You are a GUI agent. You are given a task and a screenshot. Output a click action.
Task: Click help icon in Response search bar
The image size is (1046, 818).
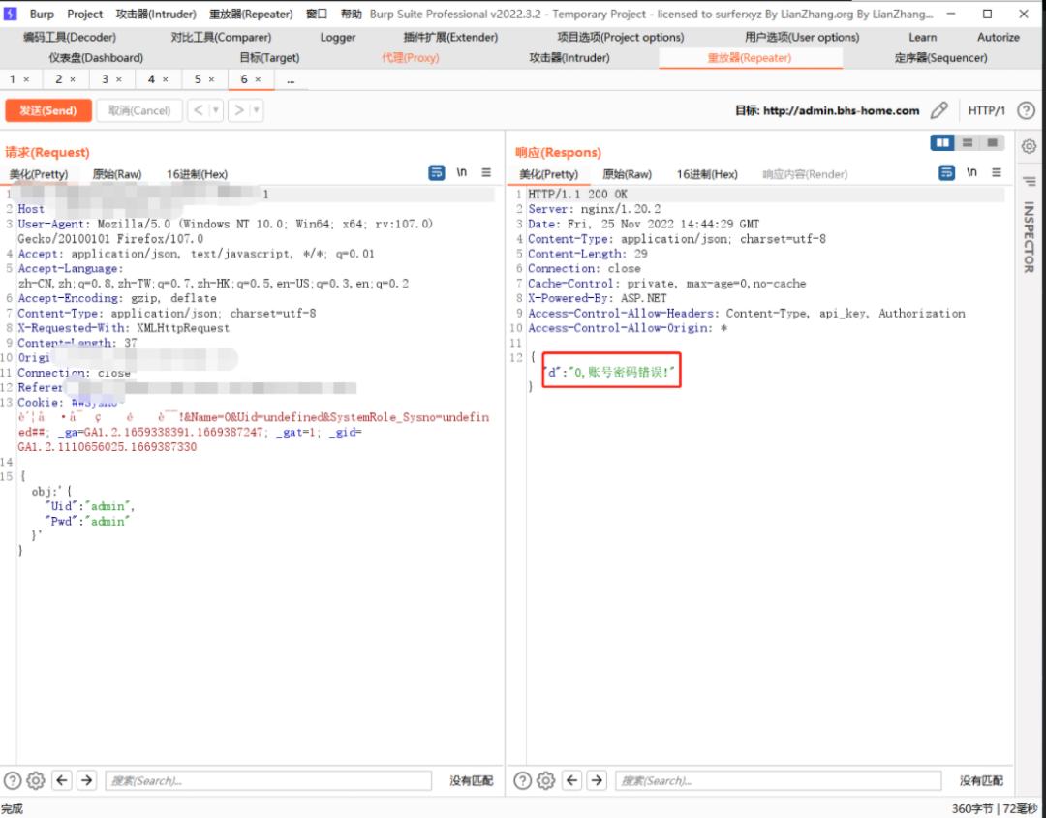522,780
